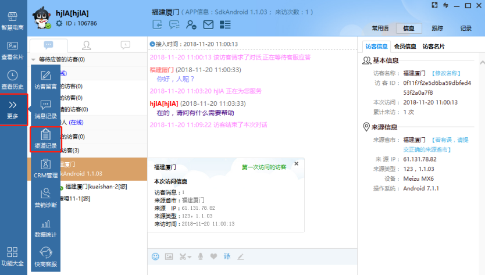Click the settings gear beside ID 106786
This screenshot has height=275, width=485.
[59, 23]
